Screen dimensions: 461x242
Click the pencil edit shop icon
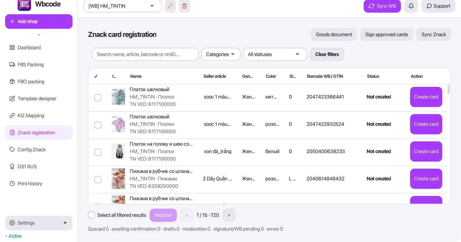170,6
